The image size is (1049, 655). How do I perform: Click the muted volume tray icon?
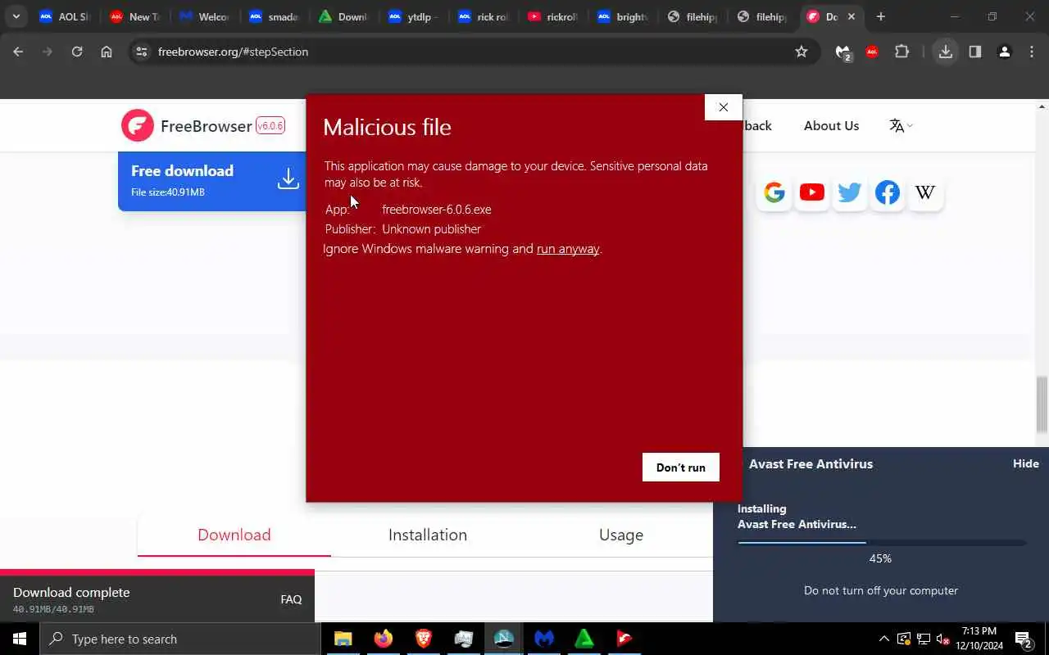[x=943, y=639]
